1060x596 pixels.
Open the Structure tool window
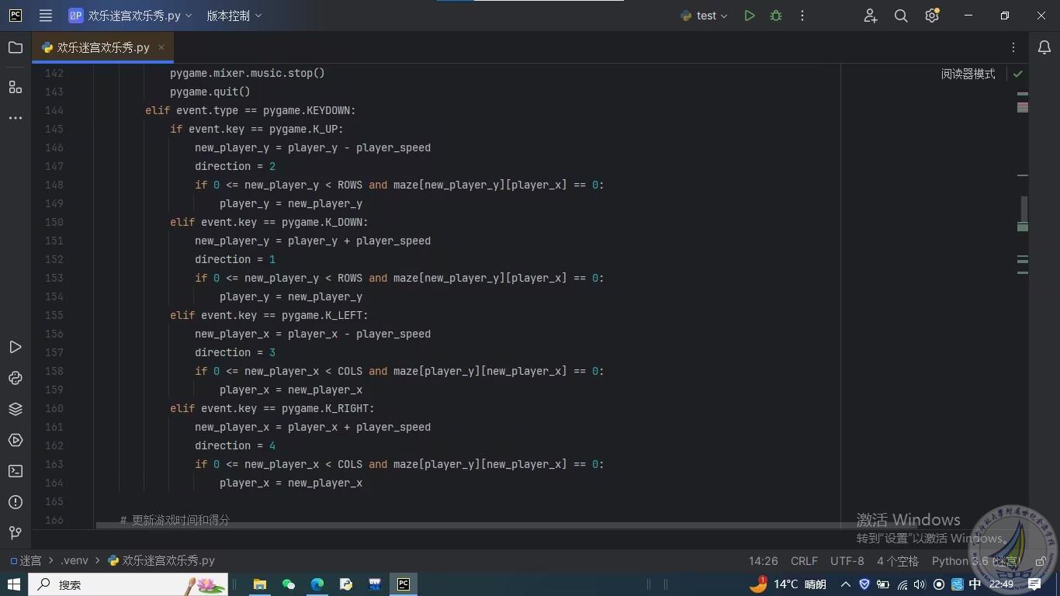pyautogui.click(x=16, y=87)
